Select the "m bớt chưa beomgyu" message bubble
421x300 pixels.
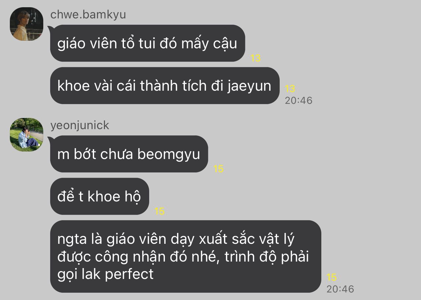(x=129, y=154)
